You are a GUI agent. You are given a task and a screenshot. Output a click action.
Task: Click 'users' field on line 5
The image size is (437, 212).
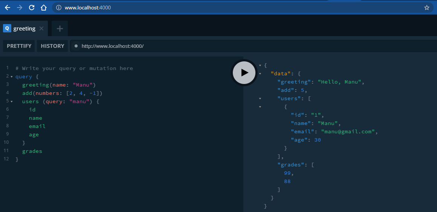pos(31,102)
